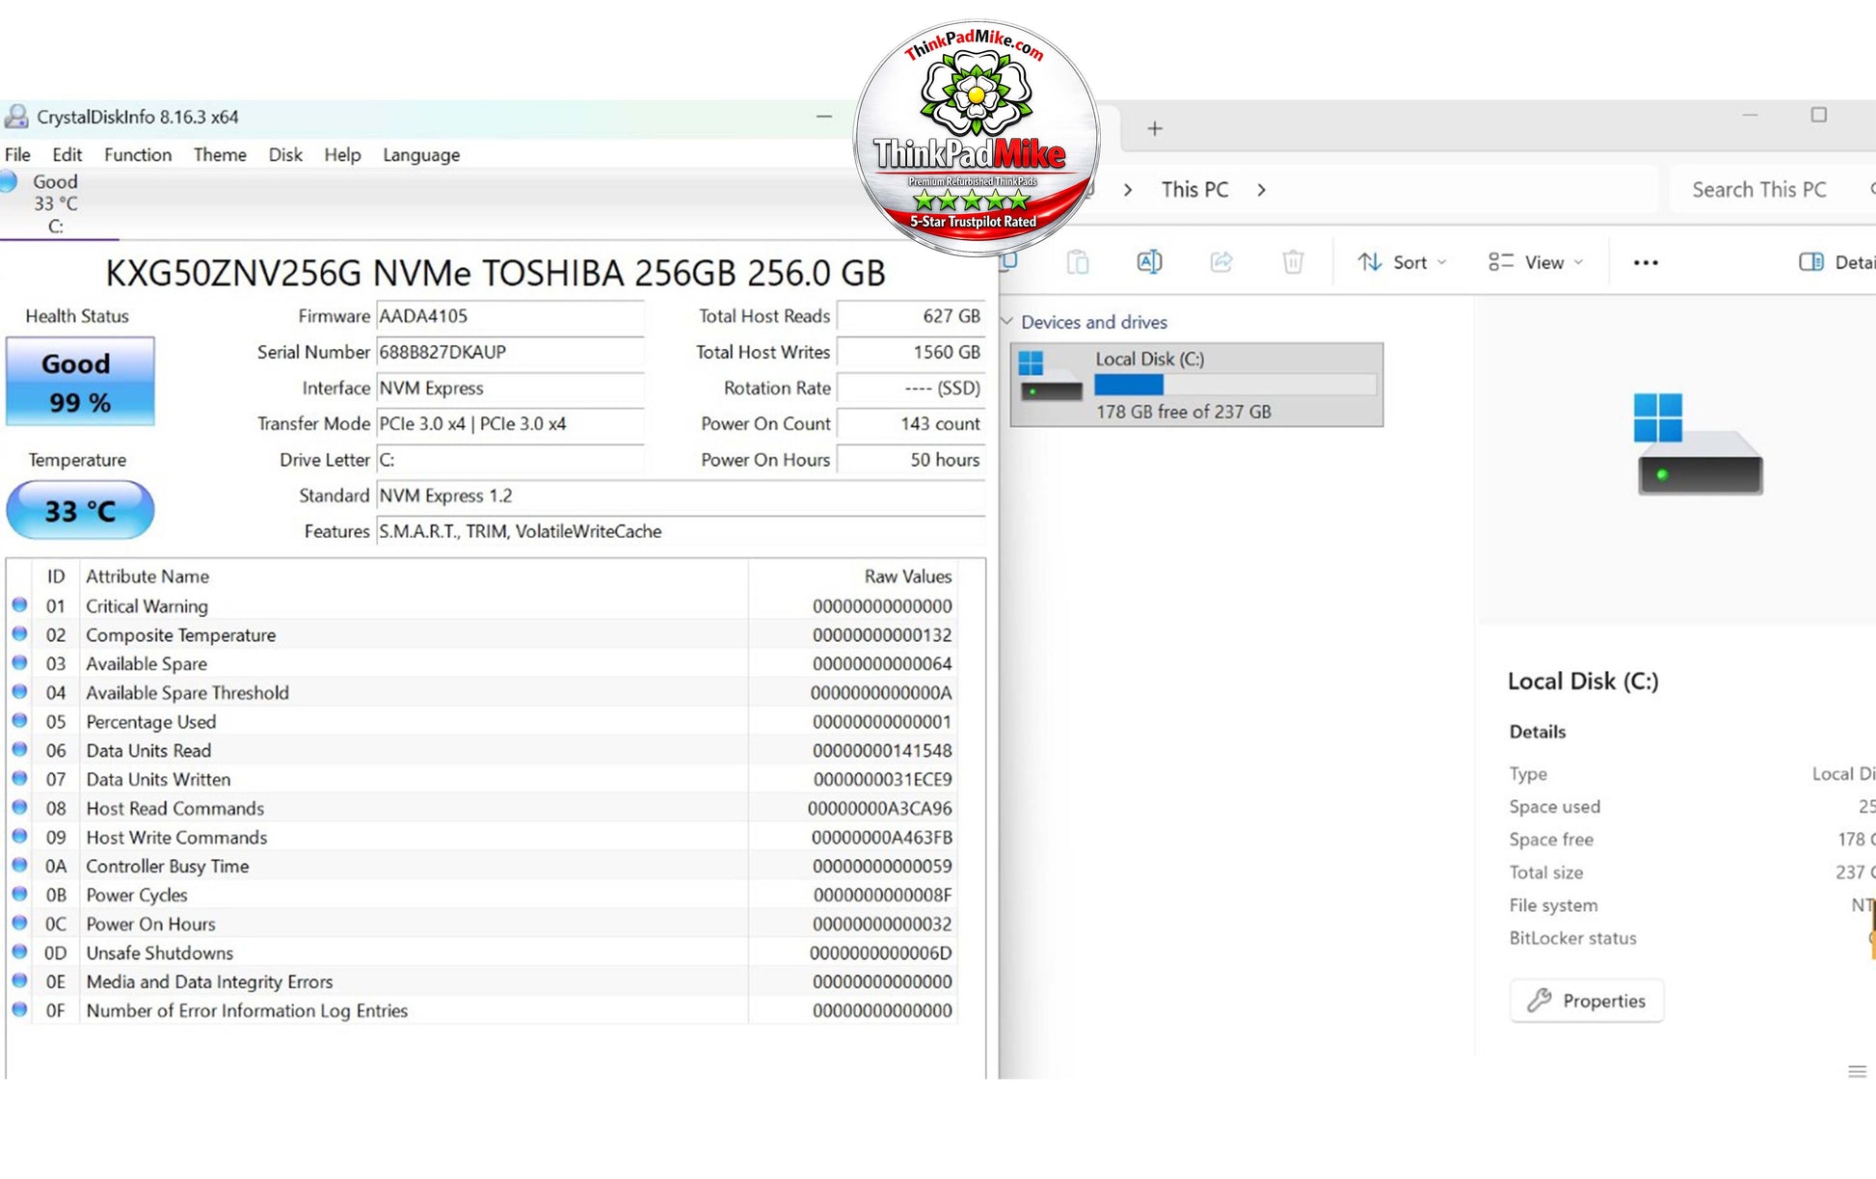Click the Attribute Name column header
The image size is (1876, 1179).
[414, 576]
